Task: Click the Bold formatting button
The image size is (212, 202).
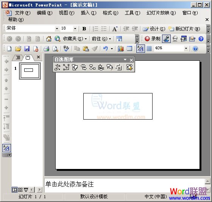Action: [84, 29]
